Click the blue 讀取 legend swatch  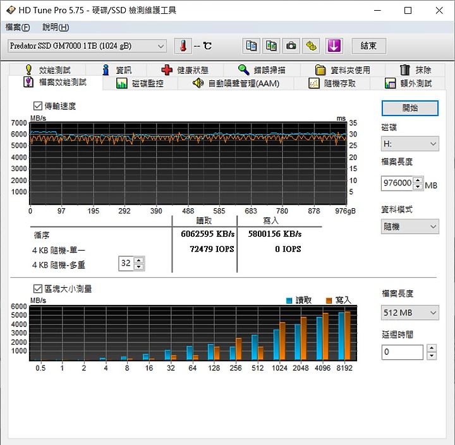click(289, 300)
